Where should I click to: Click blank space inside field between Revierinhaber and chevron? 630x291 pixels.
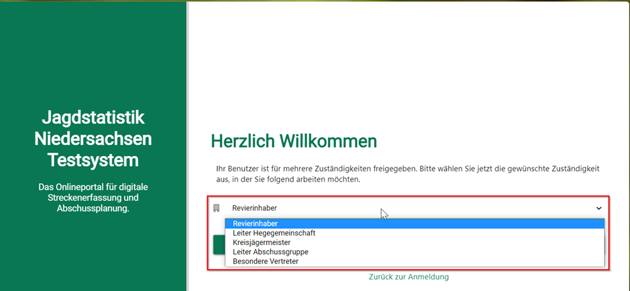[467, 208]
